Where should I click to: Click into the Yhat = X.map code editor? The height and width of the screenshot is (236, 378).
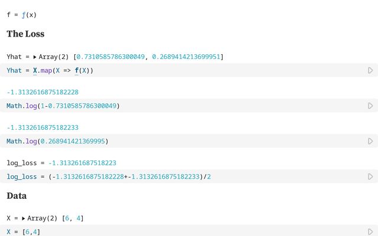coord(177,70)
